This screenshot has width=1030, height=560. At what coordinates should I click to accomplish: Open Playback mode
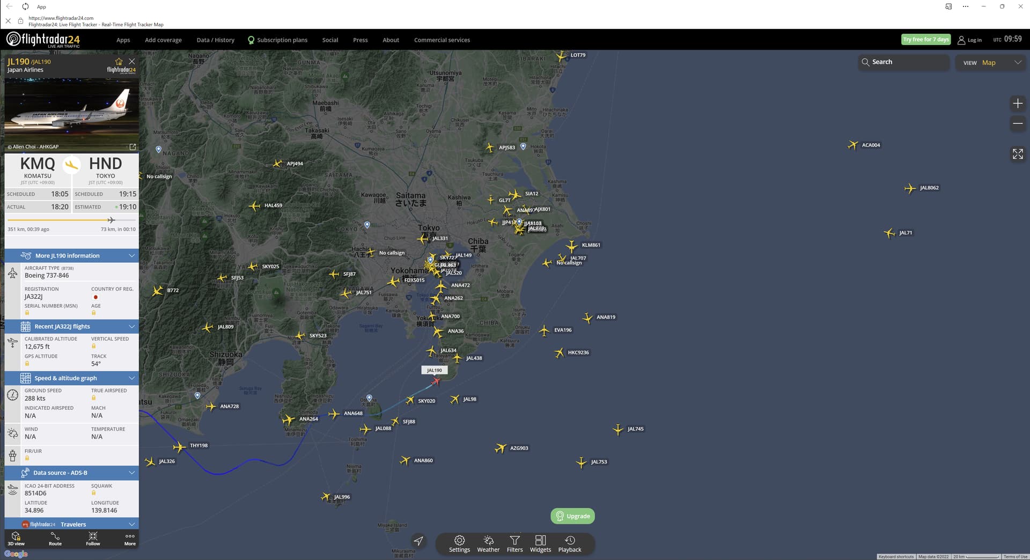[x=570, y=544]
